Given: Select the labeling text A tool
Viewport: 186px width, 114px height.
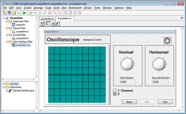Looking at the screenshot, I should [53, 23].
